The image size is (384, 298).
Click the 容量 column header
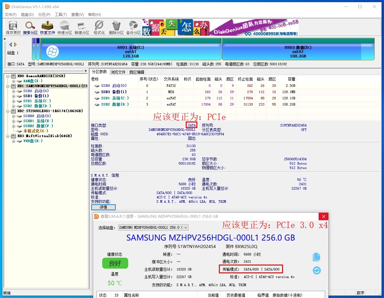287,79
